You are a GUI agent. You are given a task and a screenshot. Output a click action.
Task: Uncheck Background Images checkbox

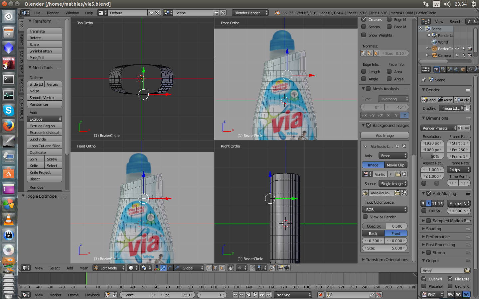click(x=368, y=125)
